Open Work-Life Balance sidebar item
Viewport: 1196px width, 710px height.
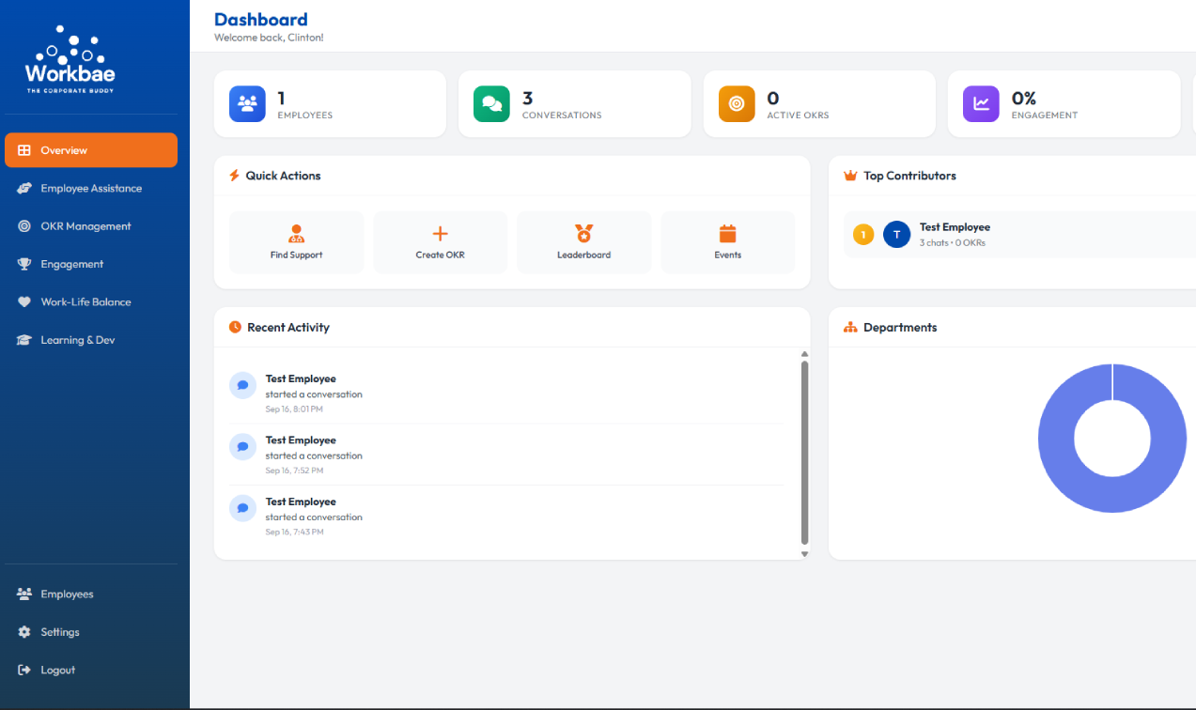pos(85,302)
